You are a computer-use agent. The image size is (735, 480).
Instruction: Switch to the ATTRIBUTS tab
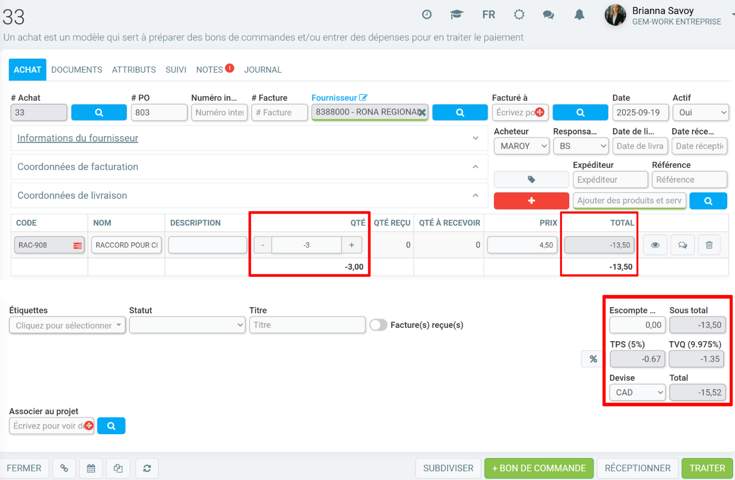coord(134,70)
